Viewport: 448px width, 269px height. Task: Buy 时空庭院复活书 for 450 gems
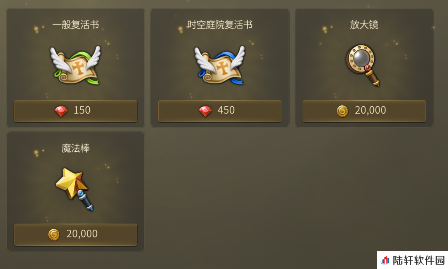click(220, 111)
